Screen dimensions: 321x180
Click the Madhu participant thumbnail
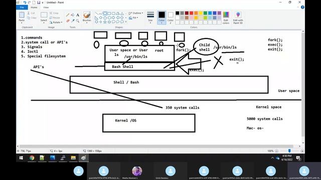(137, 171)
